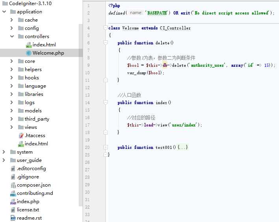Image resolution: width=279 pixels, height=222 pixels.
Task: Select the composer.json file name
Action: click(34, 185)
